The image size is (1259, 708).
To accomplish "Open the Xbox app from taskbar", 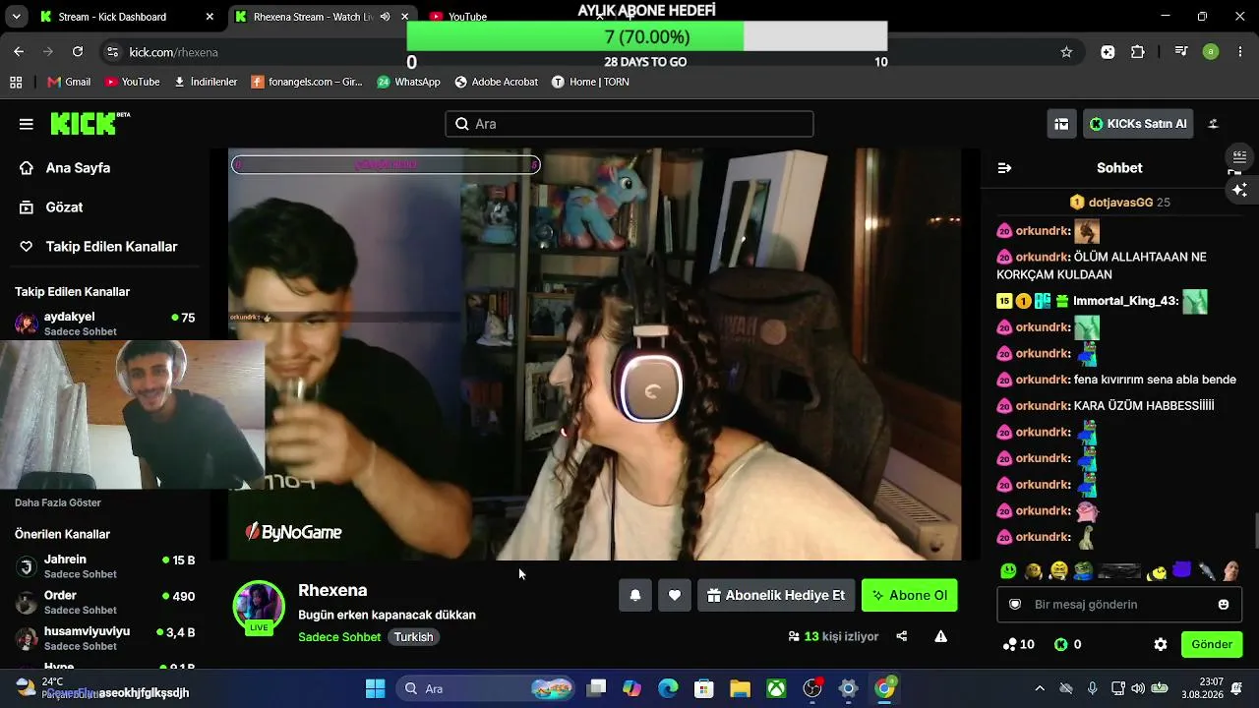I will 776,688.
